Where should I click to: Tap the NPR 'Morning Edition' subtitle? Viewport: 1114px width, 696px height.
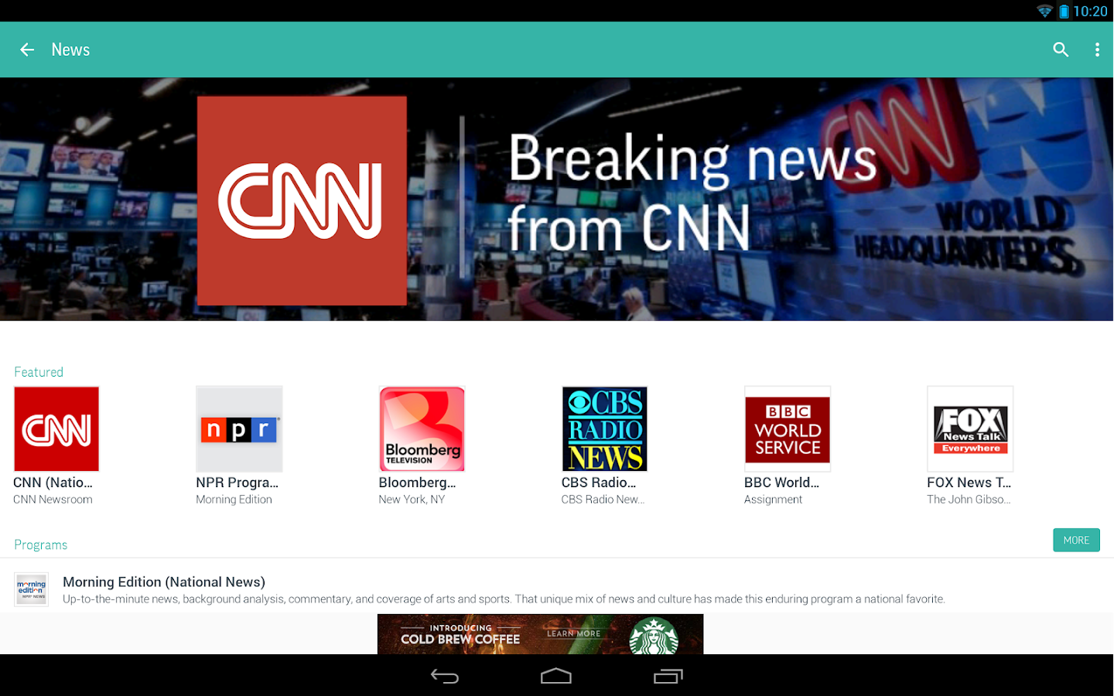234,500
